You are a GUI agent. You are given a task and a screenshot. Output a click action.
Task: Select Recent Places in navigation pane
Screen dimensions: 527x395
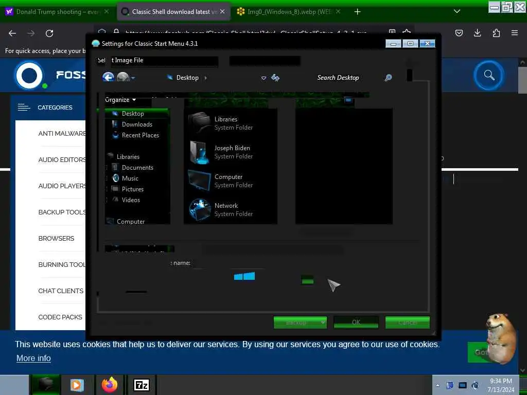click(140, 135)
